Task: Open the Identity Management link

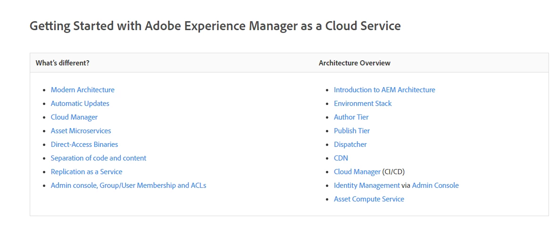Action: click(366, 186)
